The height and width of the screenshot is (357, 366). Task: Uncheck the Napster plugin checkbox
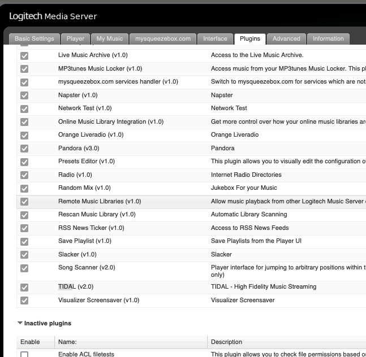[x=24, y=95]
